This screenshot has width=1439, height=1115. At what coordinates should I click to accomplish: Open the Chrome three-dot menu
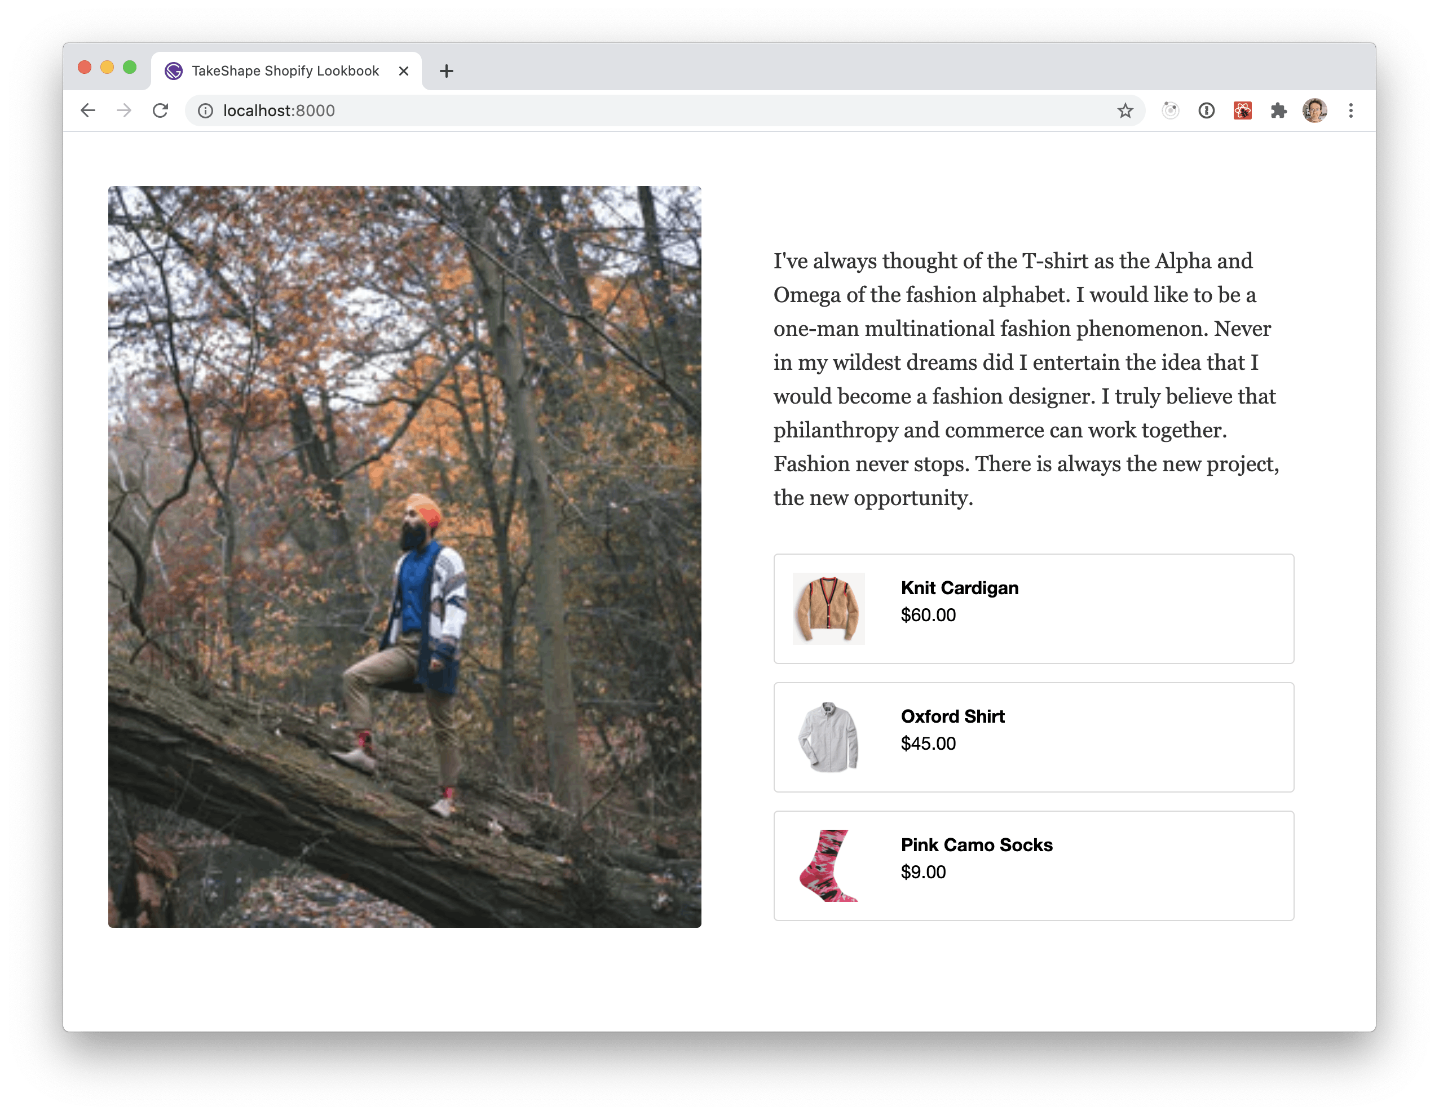coord(1350,110)
